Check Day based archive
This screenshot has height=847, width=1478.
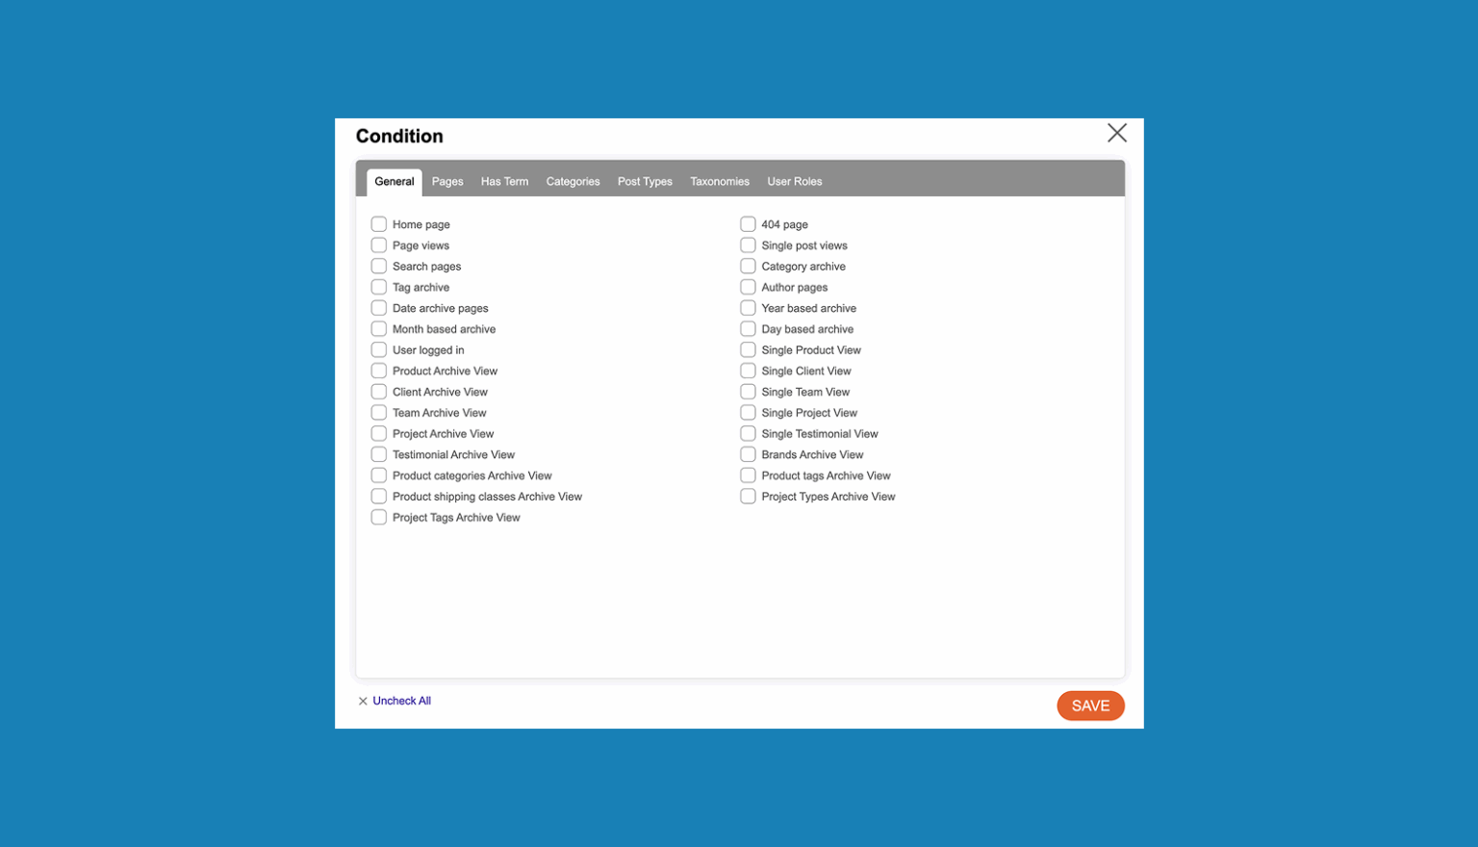pos(748,328)
